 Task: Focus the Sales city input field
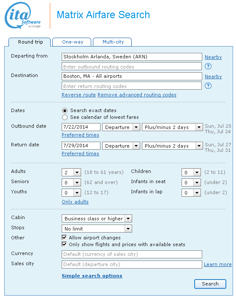point(132,264)
